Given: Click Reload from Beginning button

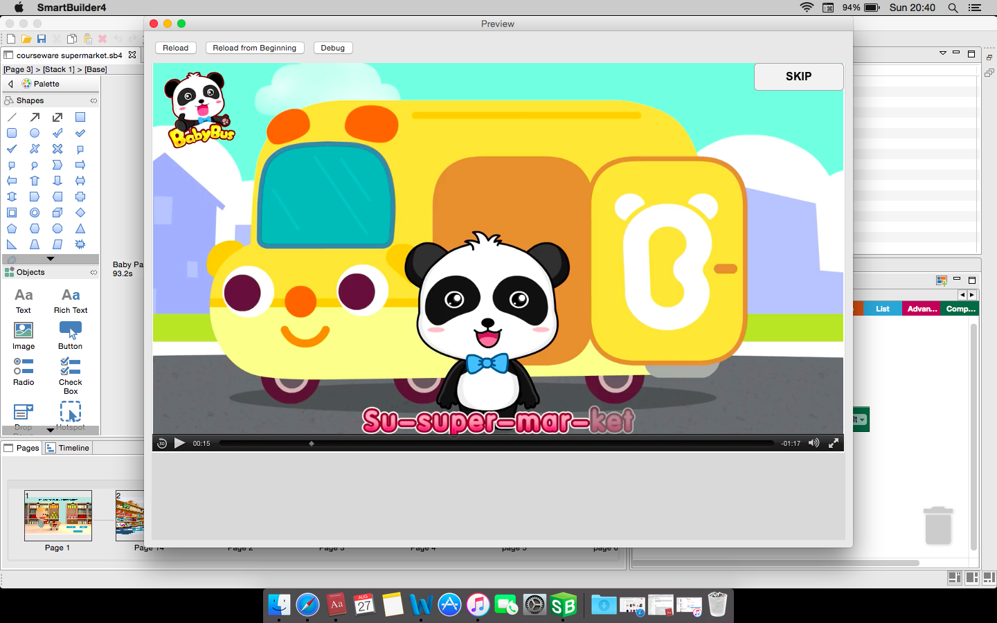Looking at the screenshot, I should pos(254,48).
